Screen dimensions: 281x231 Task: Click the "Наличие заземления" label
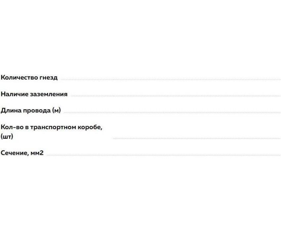pos(34,94)
